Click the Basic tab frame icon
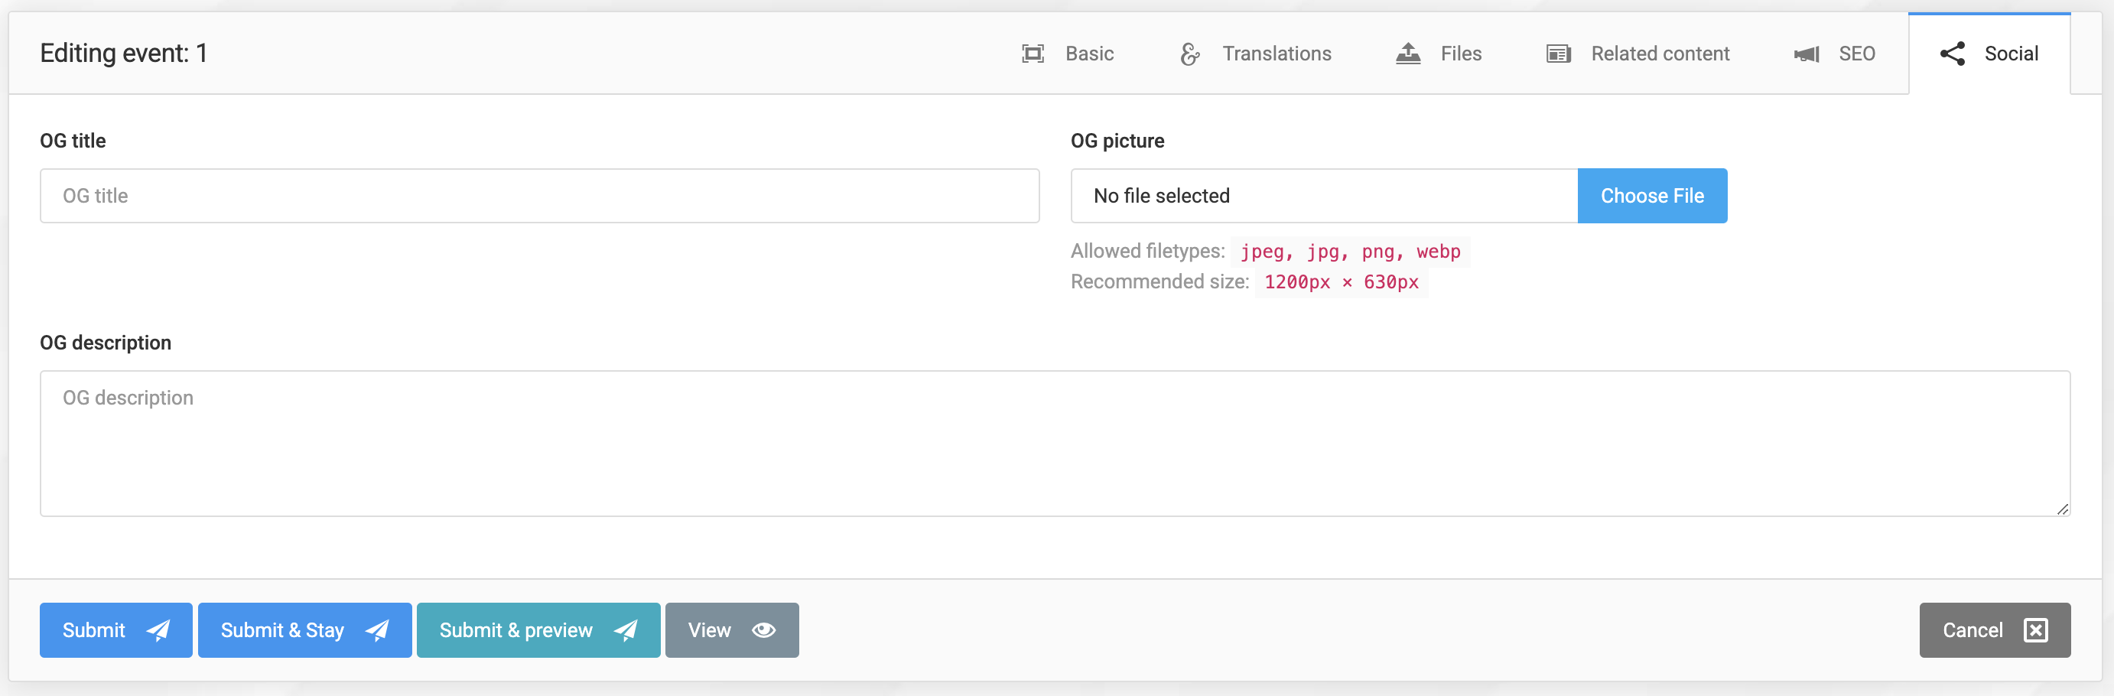Image resolution: width=2114 pixels, height=696 pixels. [1033, 54]
